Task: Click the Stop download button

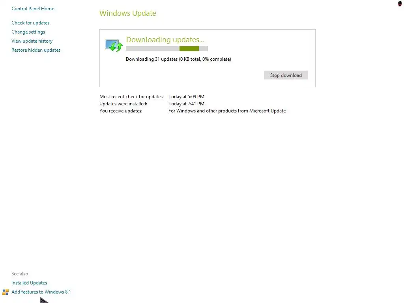Action: tap(286, 75)
